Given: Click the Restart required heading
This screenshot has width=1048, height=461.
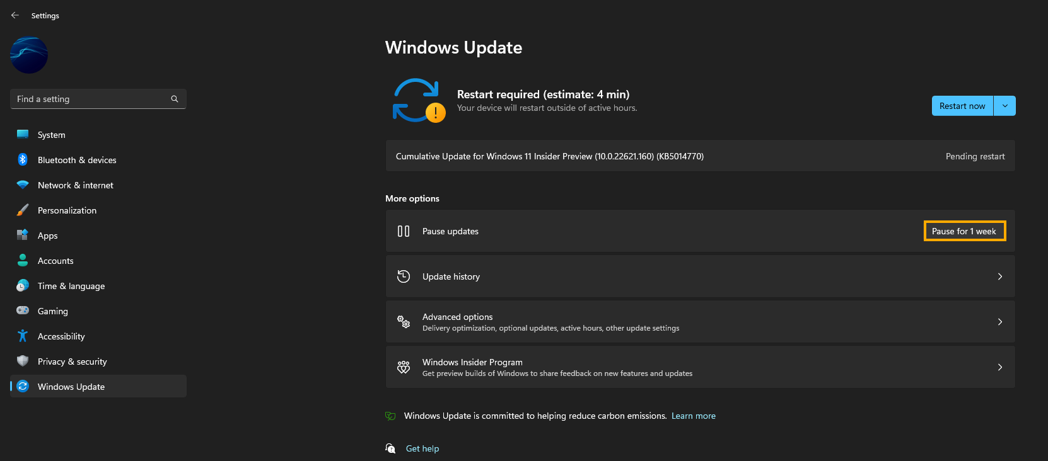Looking at the screenshot, I should [543, 94].
